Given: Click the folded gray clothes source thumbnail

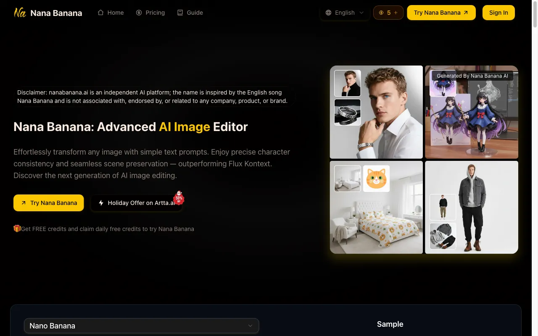Looking at the screenshot, I should coord(443,236).
